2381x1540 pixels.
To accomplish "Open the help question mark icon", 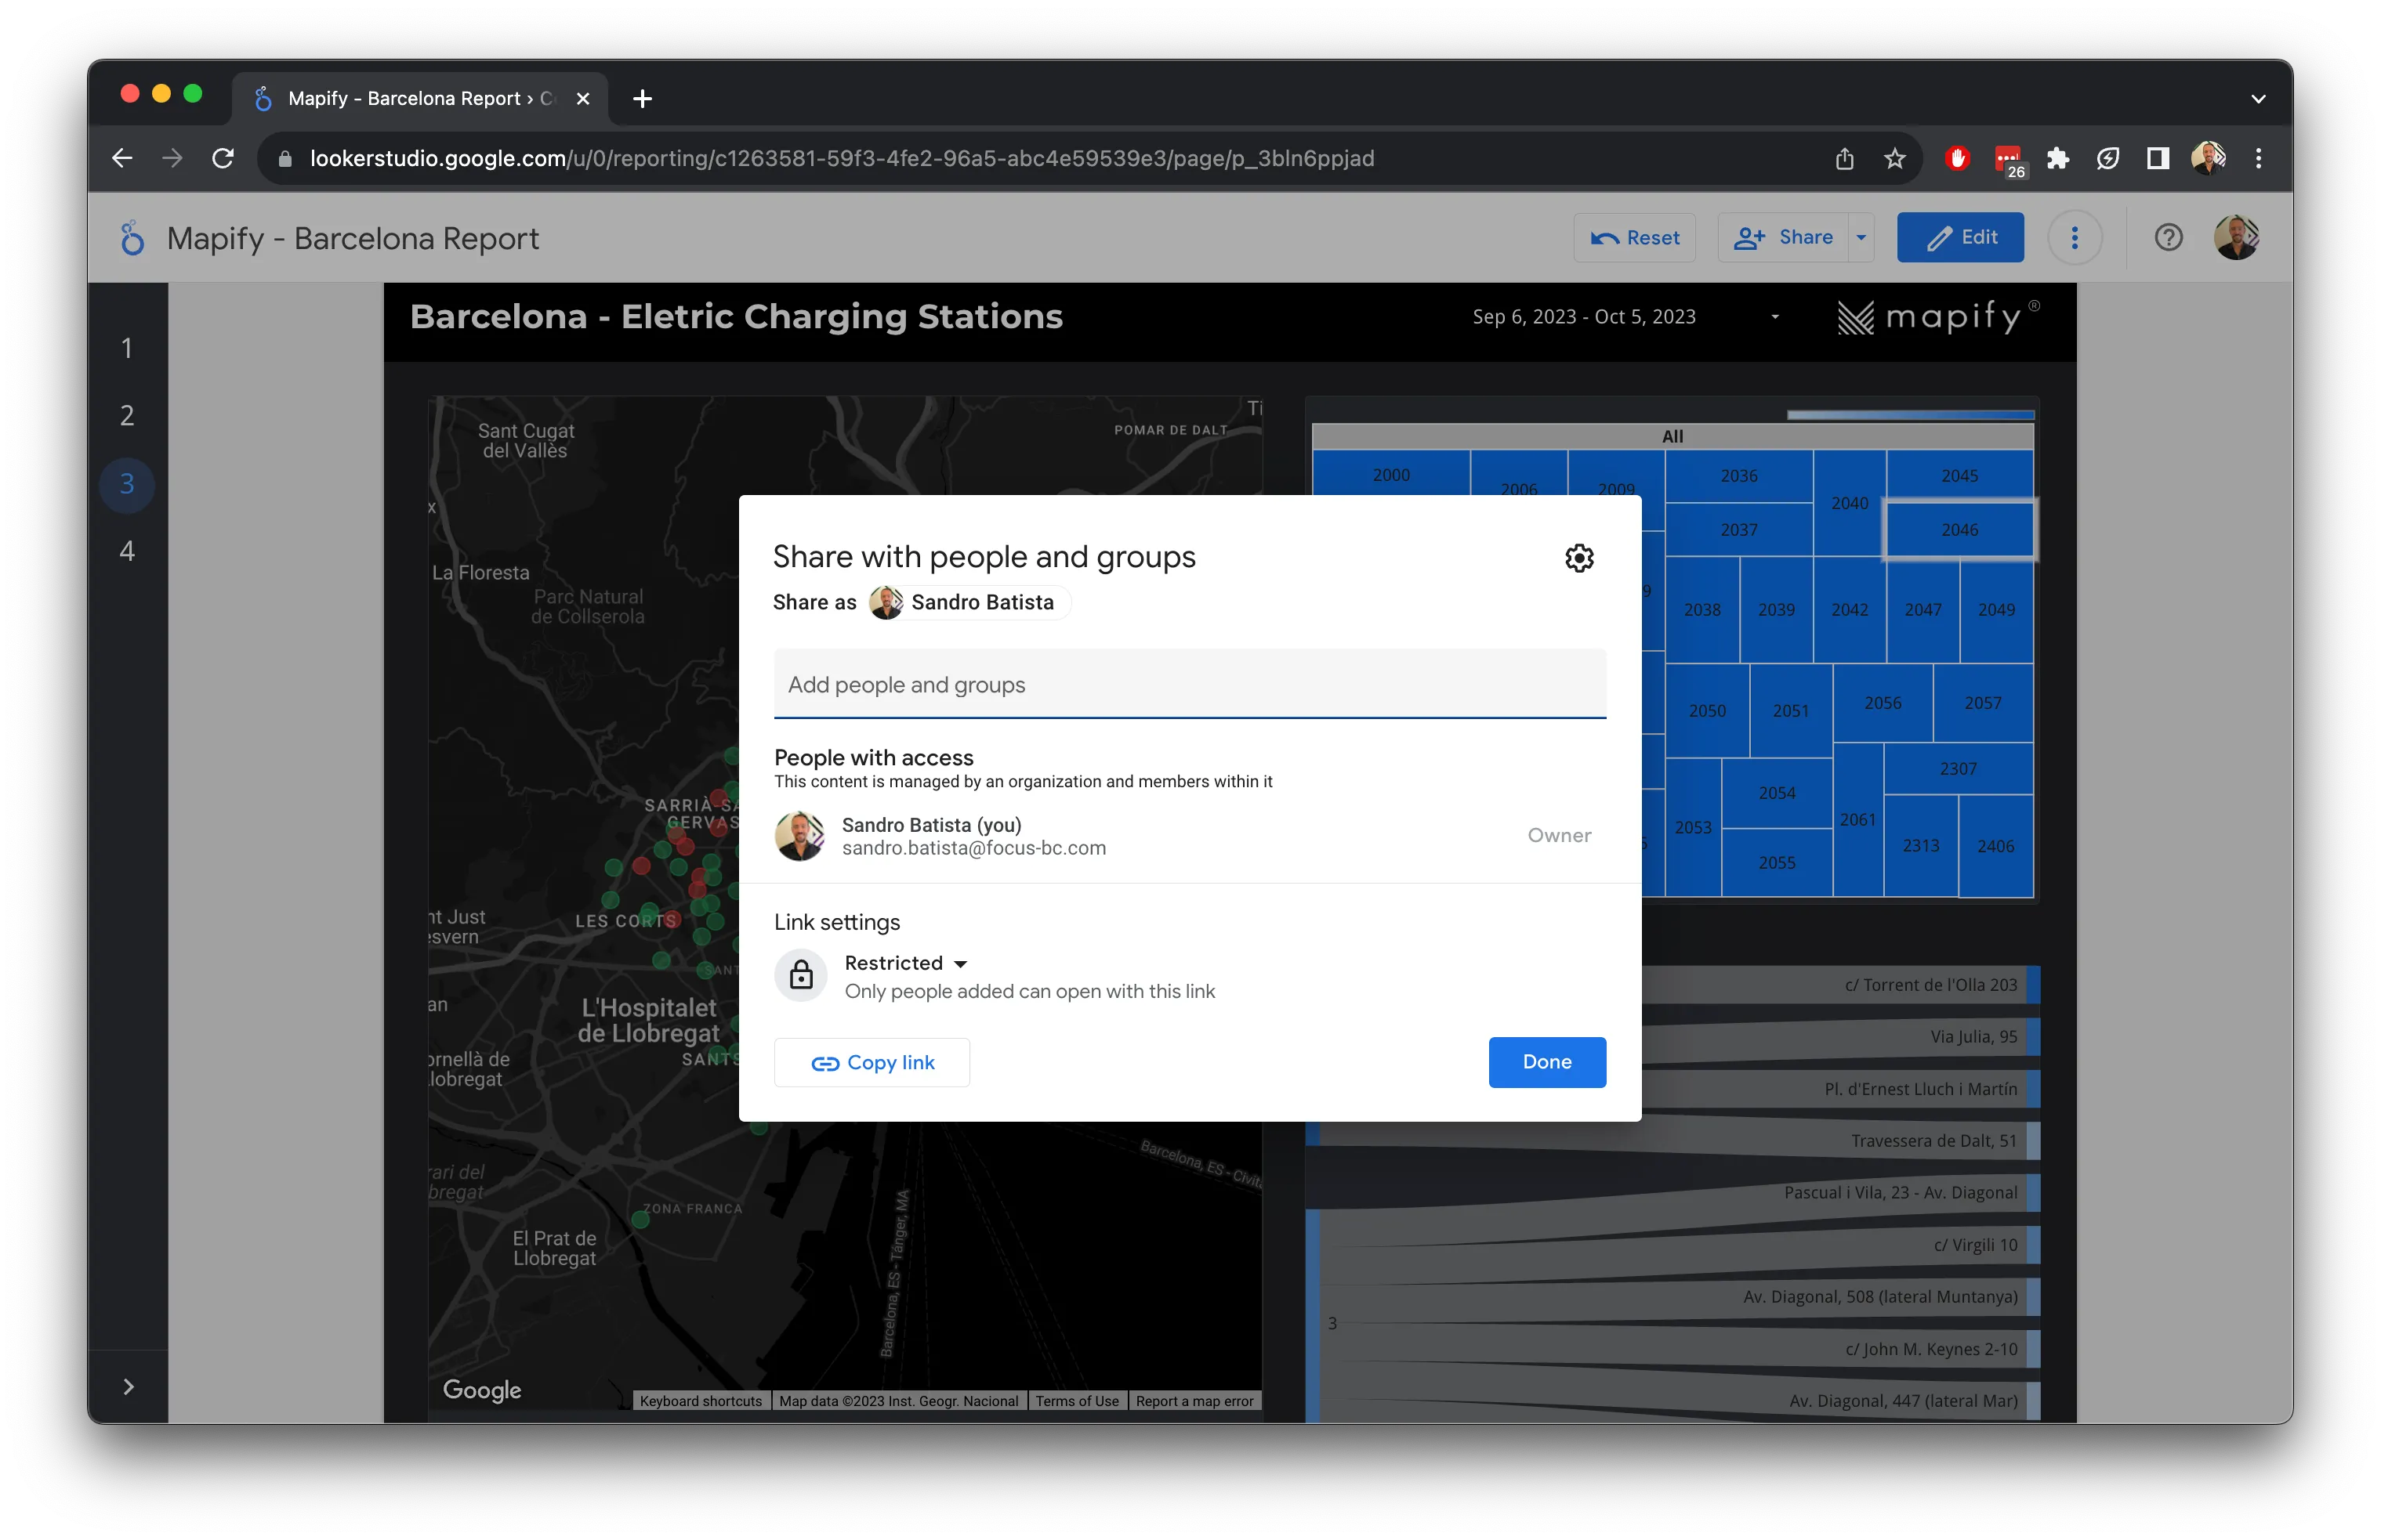I will tap(2168, 238).
